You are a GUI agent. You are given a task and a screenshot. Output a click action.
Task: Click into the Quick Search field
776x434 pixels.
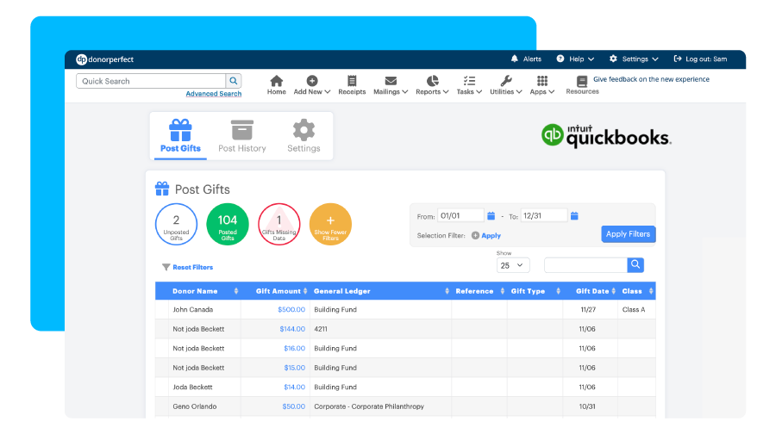click(x=151, y=81)
